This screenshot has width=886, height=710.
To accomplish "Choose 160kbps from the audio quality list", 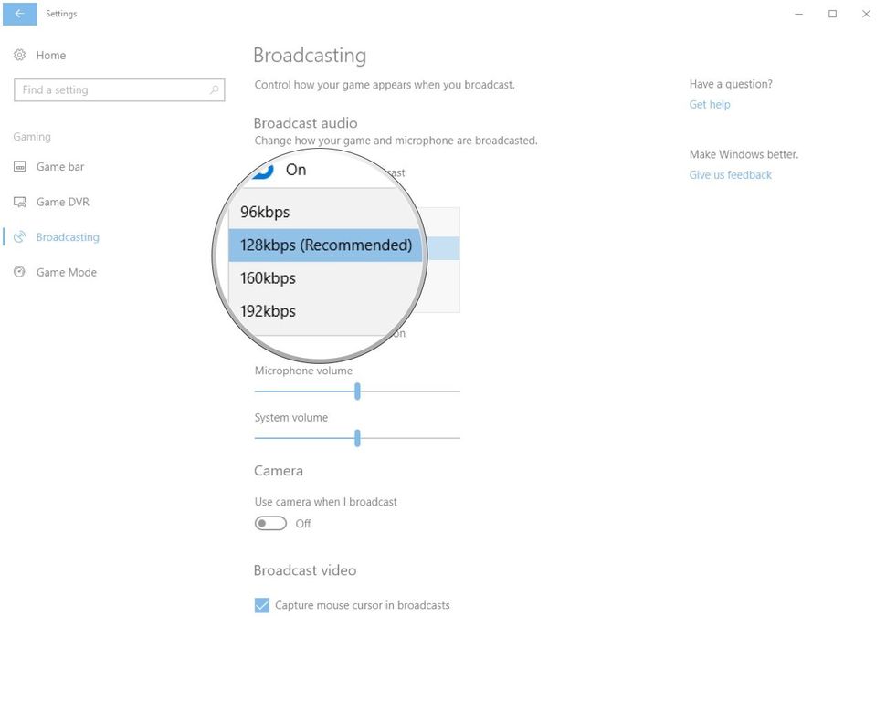I will [325, 278].
